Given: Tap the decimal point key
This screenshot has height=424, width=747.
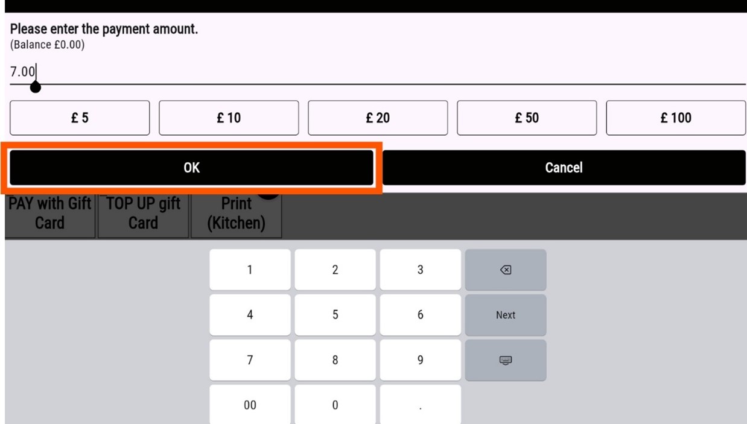Looking at the screenshot, I should tap(420, 405).
